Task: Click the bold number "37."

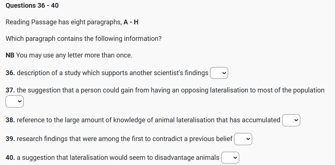Action: (10, 90)
